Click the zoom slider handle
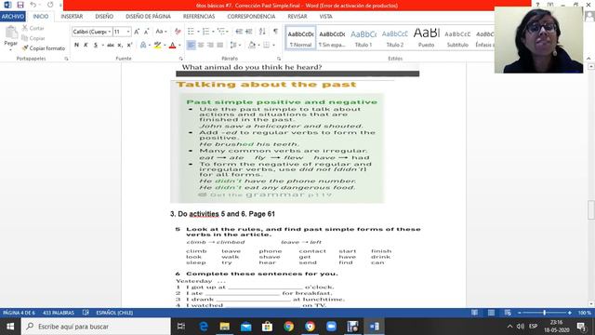Screen dimensions: 595x335 coord(545,313)
